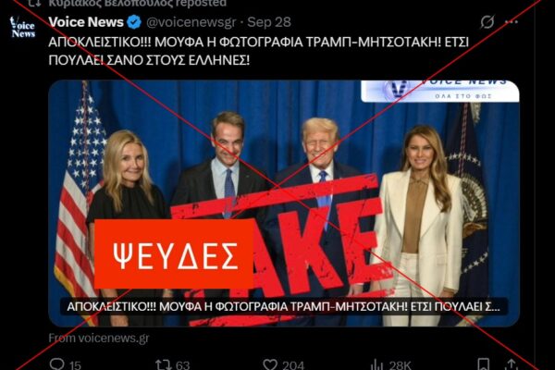Open the @voicenewsgr handle link
555x370 pixels.
[x=191, y=22]
